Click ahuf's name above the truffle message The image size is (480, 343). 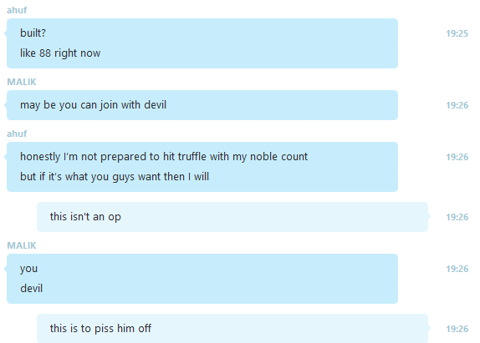(x=17, y=134)
